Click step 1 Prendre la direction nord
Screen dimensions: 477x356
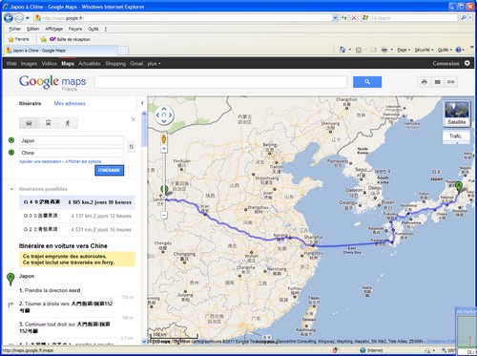[50, 290]
